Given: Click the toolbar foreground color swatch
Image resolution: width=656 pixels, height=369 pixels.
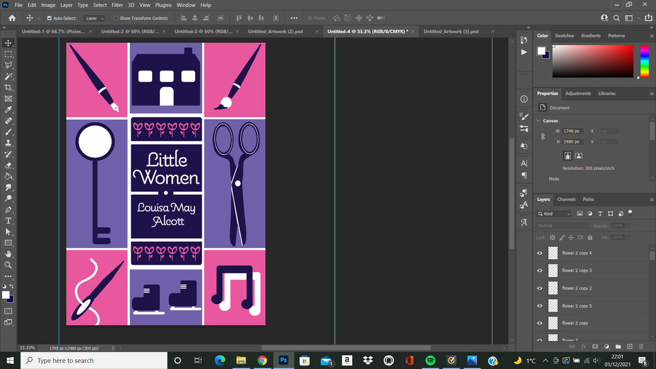Looking at the screenshot, I should pos(5,294).
